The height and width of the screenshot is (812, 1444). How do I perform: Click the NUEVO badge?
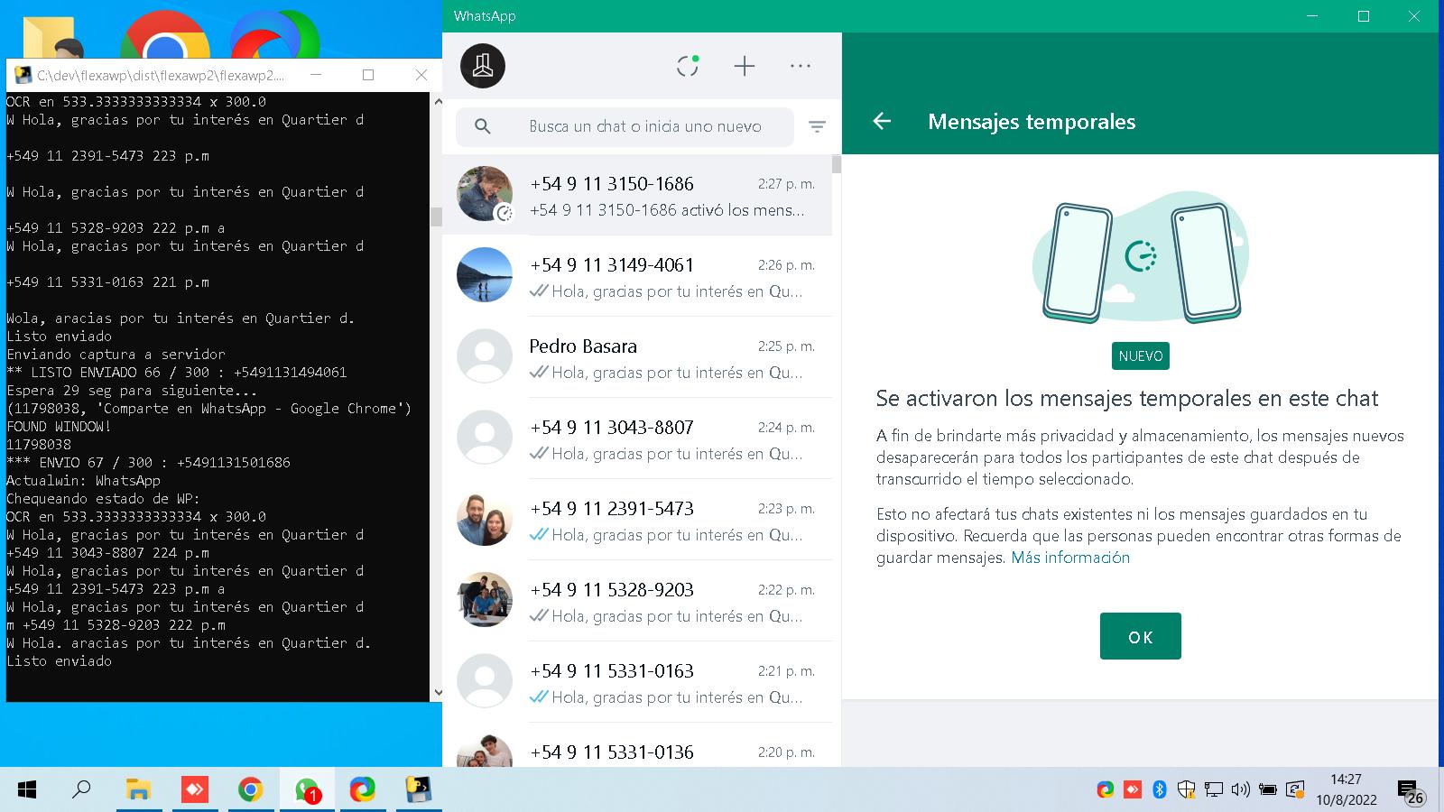[x=1141, y=356]
